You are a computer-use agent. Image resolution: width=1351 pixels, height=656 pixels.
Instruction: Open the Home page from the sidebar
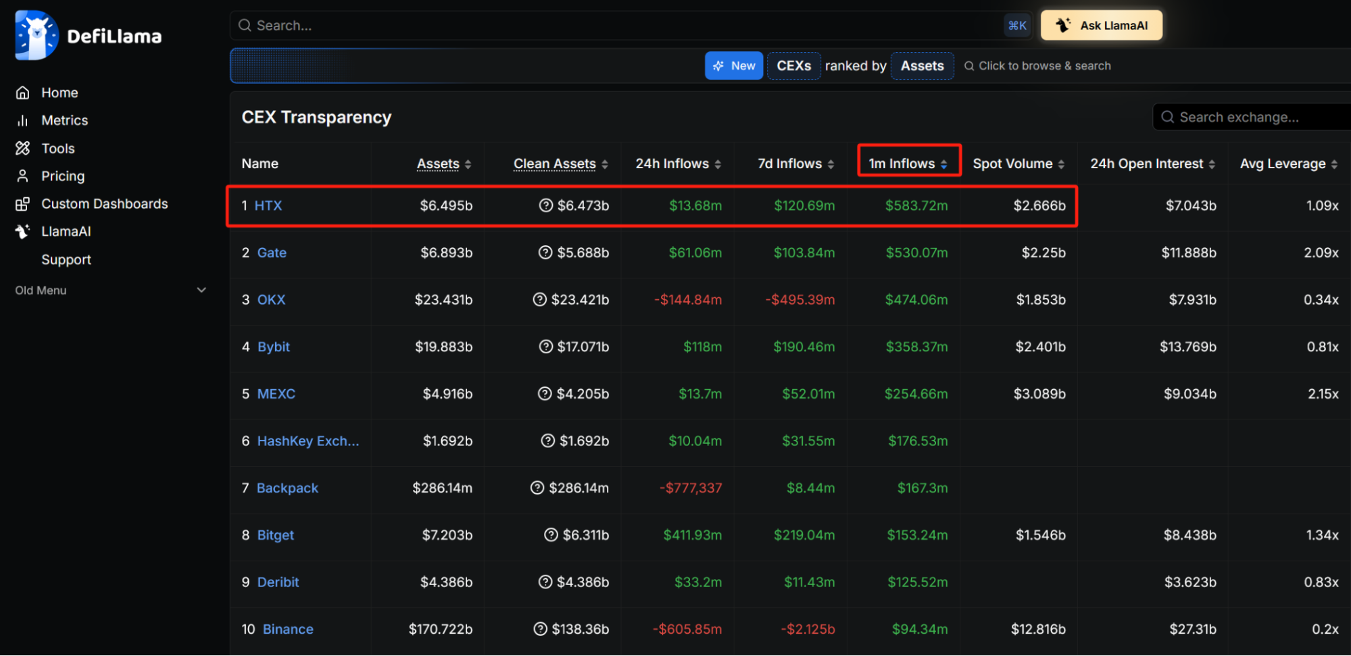pos(59,92)
